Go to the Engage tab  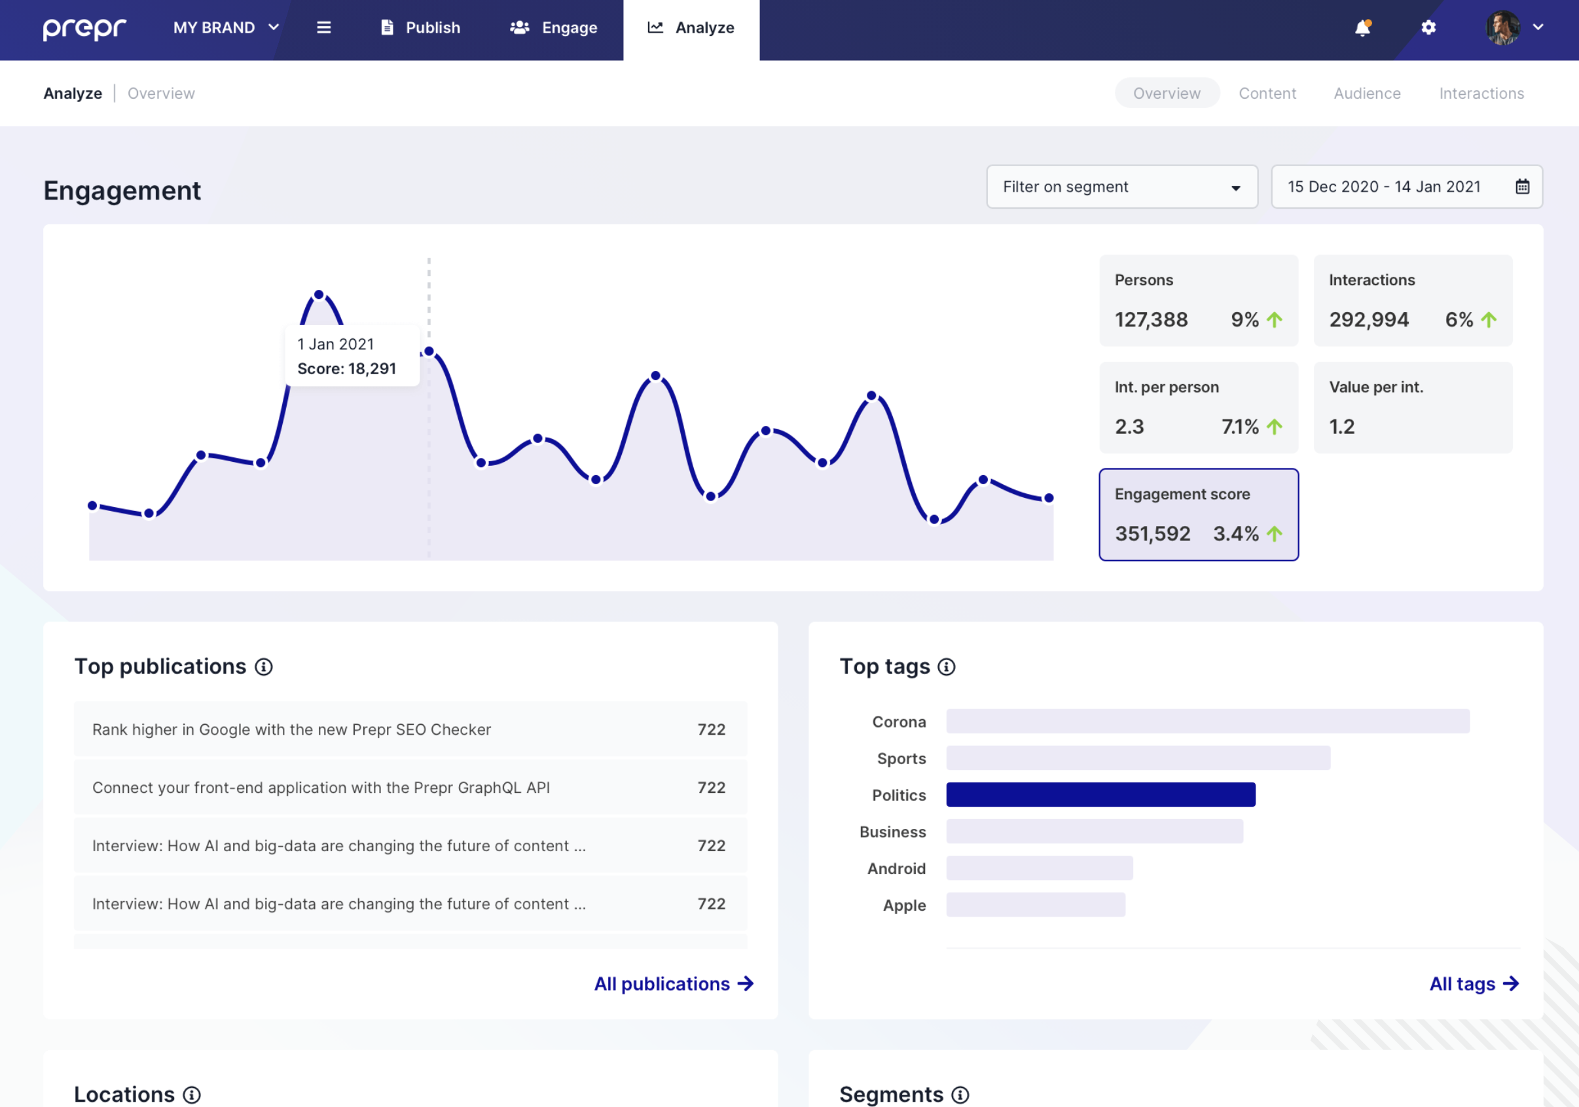tap(554, 27)
